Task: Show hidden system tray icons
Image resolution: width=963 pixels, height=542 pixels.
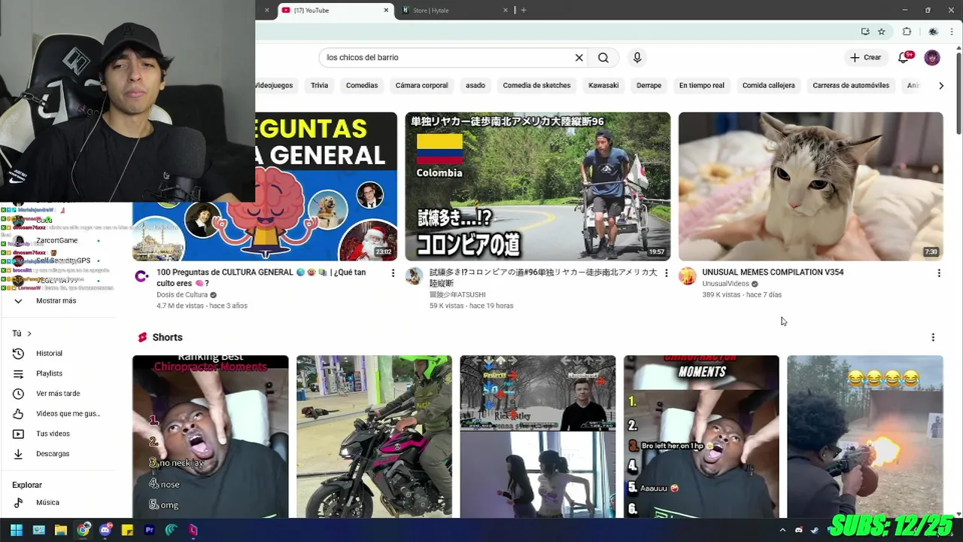Action: click(x=782, y=530)
